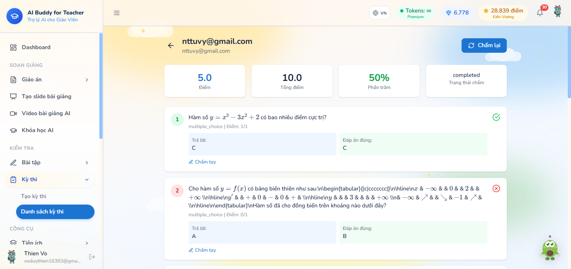571x269 pixels.
Task: Open the user avatar in top bar
Action: [557, 11]
